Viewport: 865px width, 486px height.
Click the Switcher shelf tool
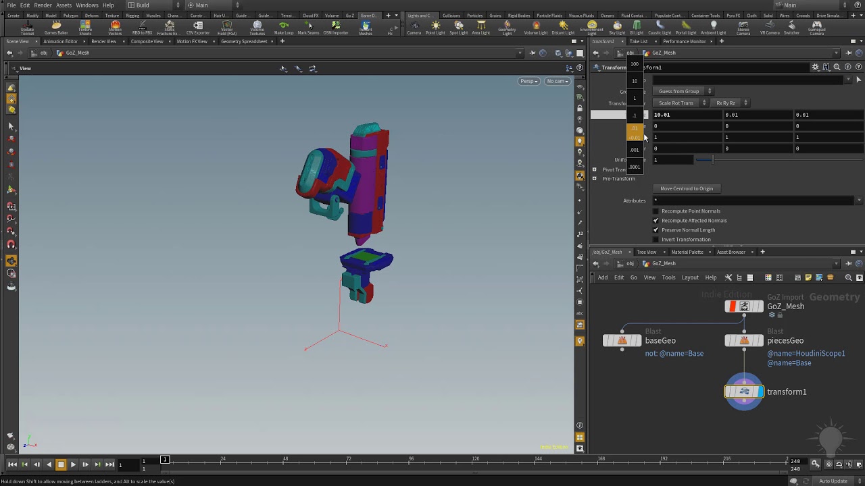[791, 28]
